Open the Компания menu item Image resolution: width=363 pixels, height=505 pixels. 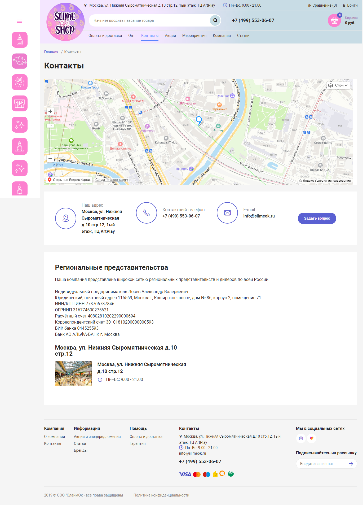pos(222,36)
